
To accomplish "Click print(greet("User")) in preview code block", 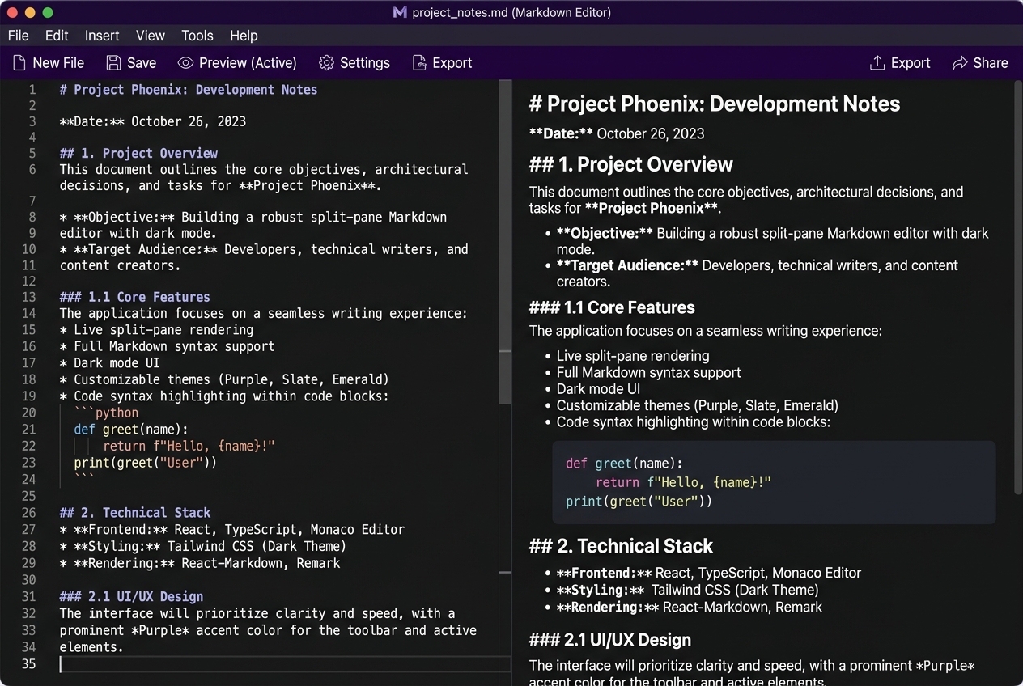I will (639, 502).
